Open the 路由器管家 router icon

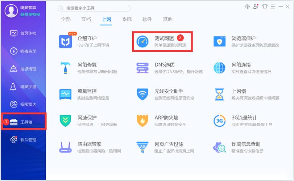[x=65, y=147]
